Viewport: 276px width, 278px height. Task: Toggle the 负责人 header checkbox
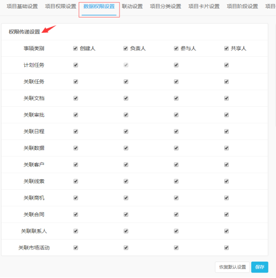tap(126, 48)
